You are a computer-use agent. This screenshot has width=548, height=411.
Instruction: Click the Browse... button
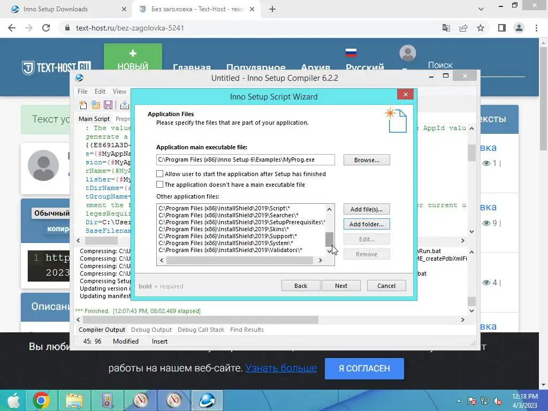pos(367,159)
